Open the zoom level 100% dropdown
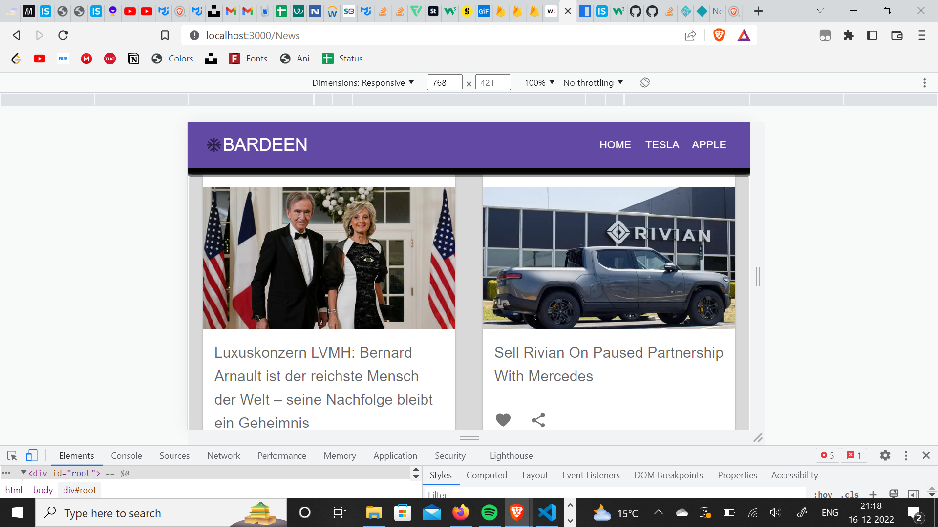The height and width of the screenshot is (527, 938). coord(538,82)
